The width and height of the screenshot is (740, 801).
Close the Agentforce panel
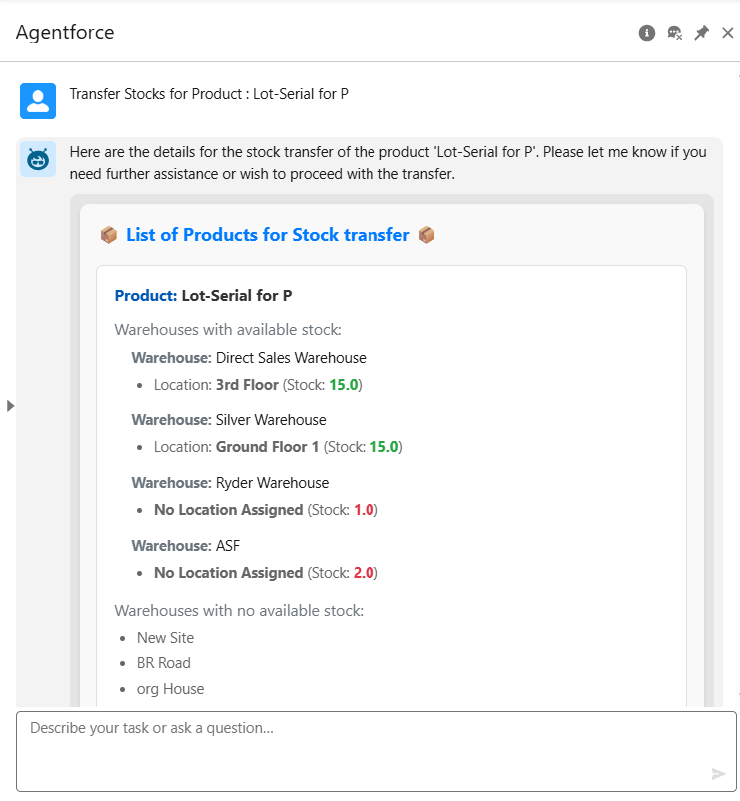728,33
